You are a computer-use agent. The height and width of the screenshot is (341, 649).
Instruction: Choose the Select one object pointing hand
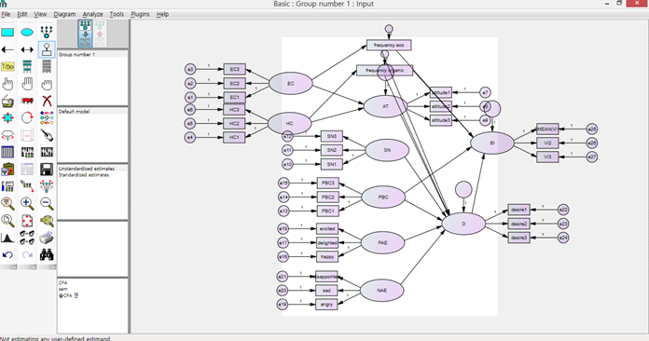coord(7,84)
